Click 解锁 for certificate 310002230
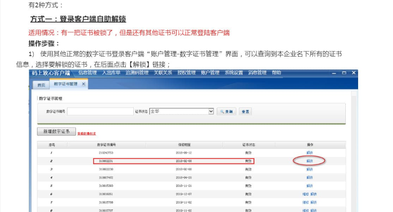Viewport: 393px width, 212px height. click(310, 170)
